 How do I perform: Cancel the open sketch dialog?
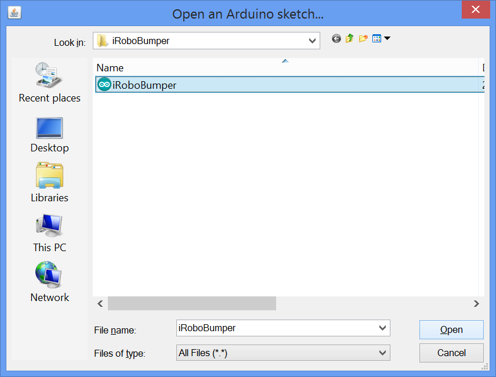(451, 353)
